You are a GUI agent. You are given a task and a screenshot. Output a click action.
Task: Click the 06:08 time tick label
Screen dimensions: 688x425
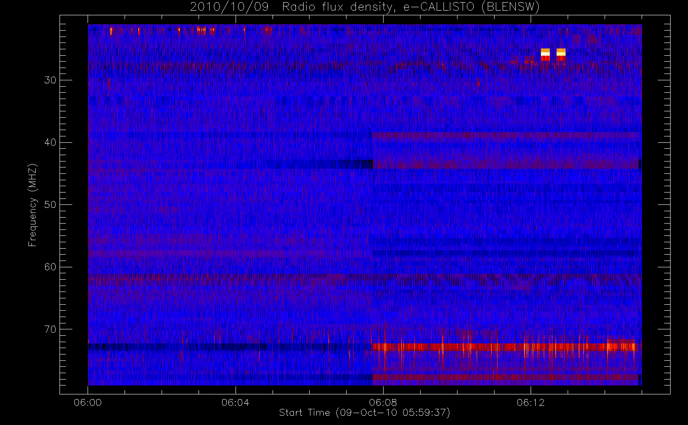[383, 402]
